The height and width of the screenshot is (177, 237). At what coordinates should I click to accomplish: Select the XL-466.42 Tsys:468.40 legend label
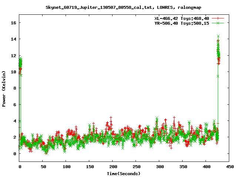pyautogui.click(x=182, y=18)
